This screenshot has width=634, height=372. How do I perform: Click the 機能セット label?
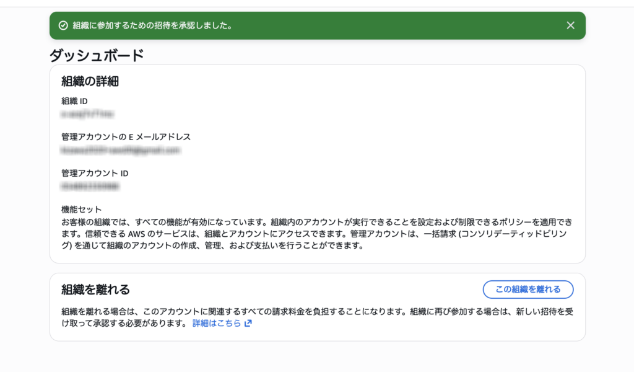[81, 210]
